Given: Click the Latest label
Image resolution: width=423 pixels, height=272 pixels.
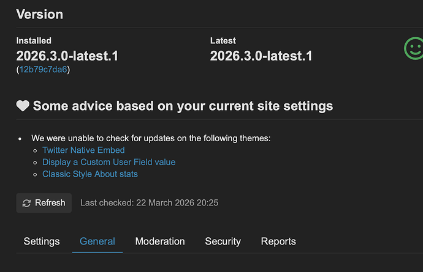Looking at the screenshot, I should [x=223, y=40].
